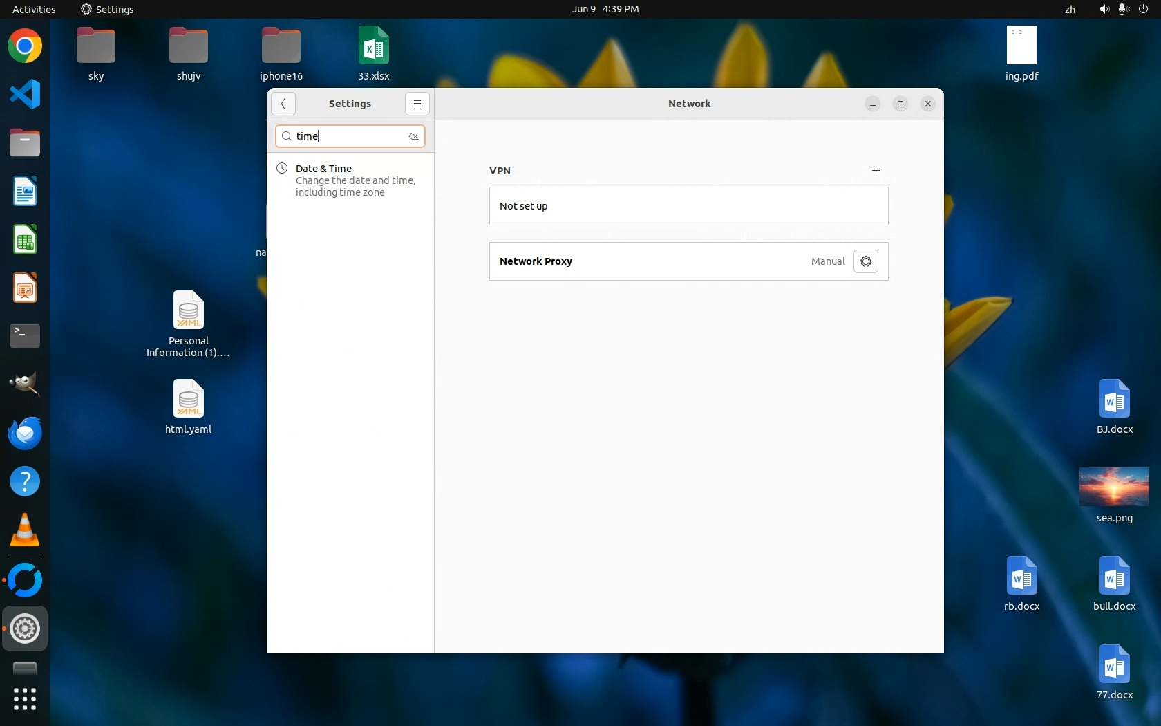Open the clock calendar dropdown in top bar
This screenshot has height=726, width=1161.
[x=605, y=9]
